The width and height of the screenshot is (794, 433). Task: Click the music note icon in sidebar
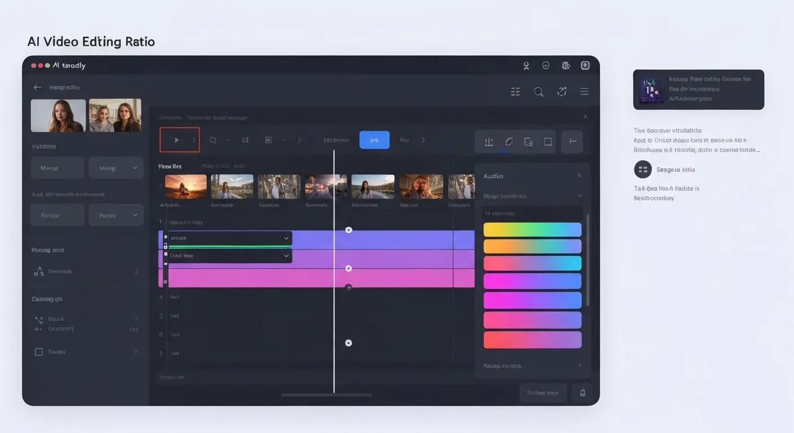(x=38, y=271)
